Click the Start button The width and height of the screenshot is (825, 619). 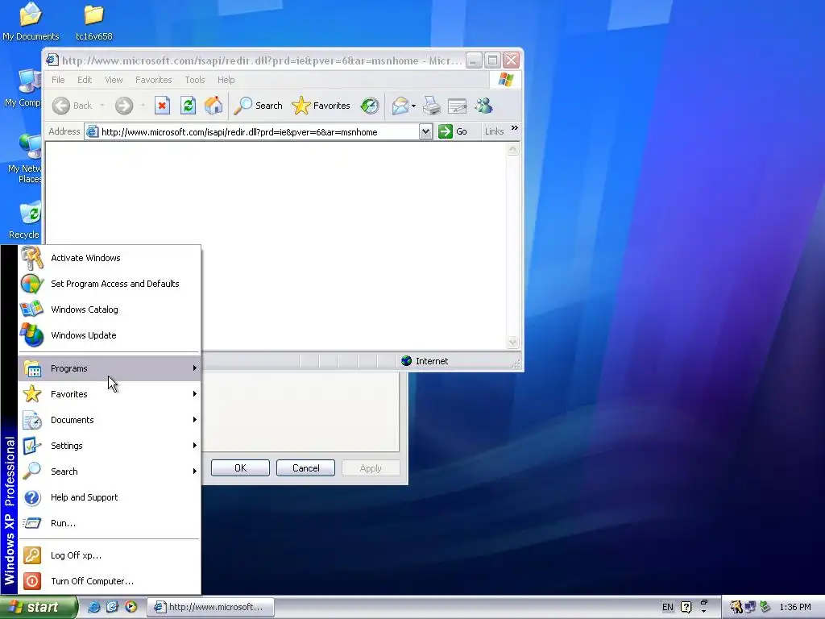[38, 608]
